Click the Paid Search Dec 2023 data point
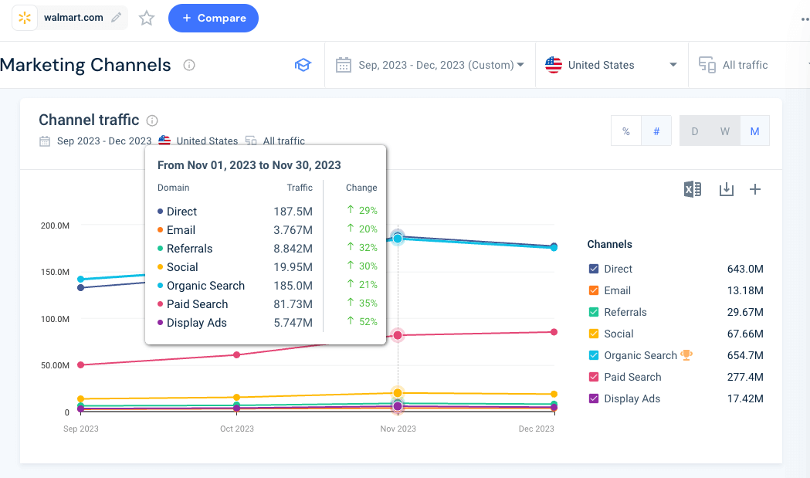 pos(554,332)
